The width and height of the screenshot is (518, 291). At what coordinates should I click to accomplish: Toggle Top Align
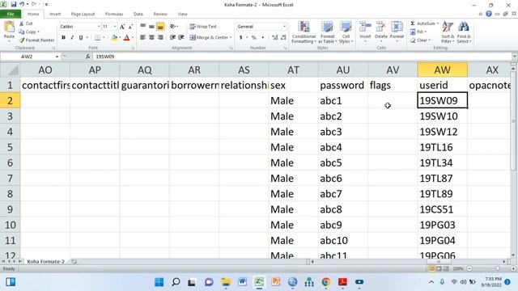142,27
